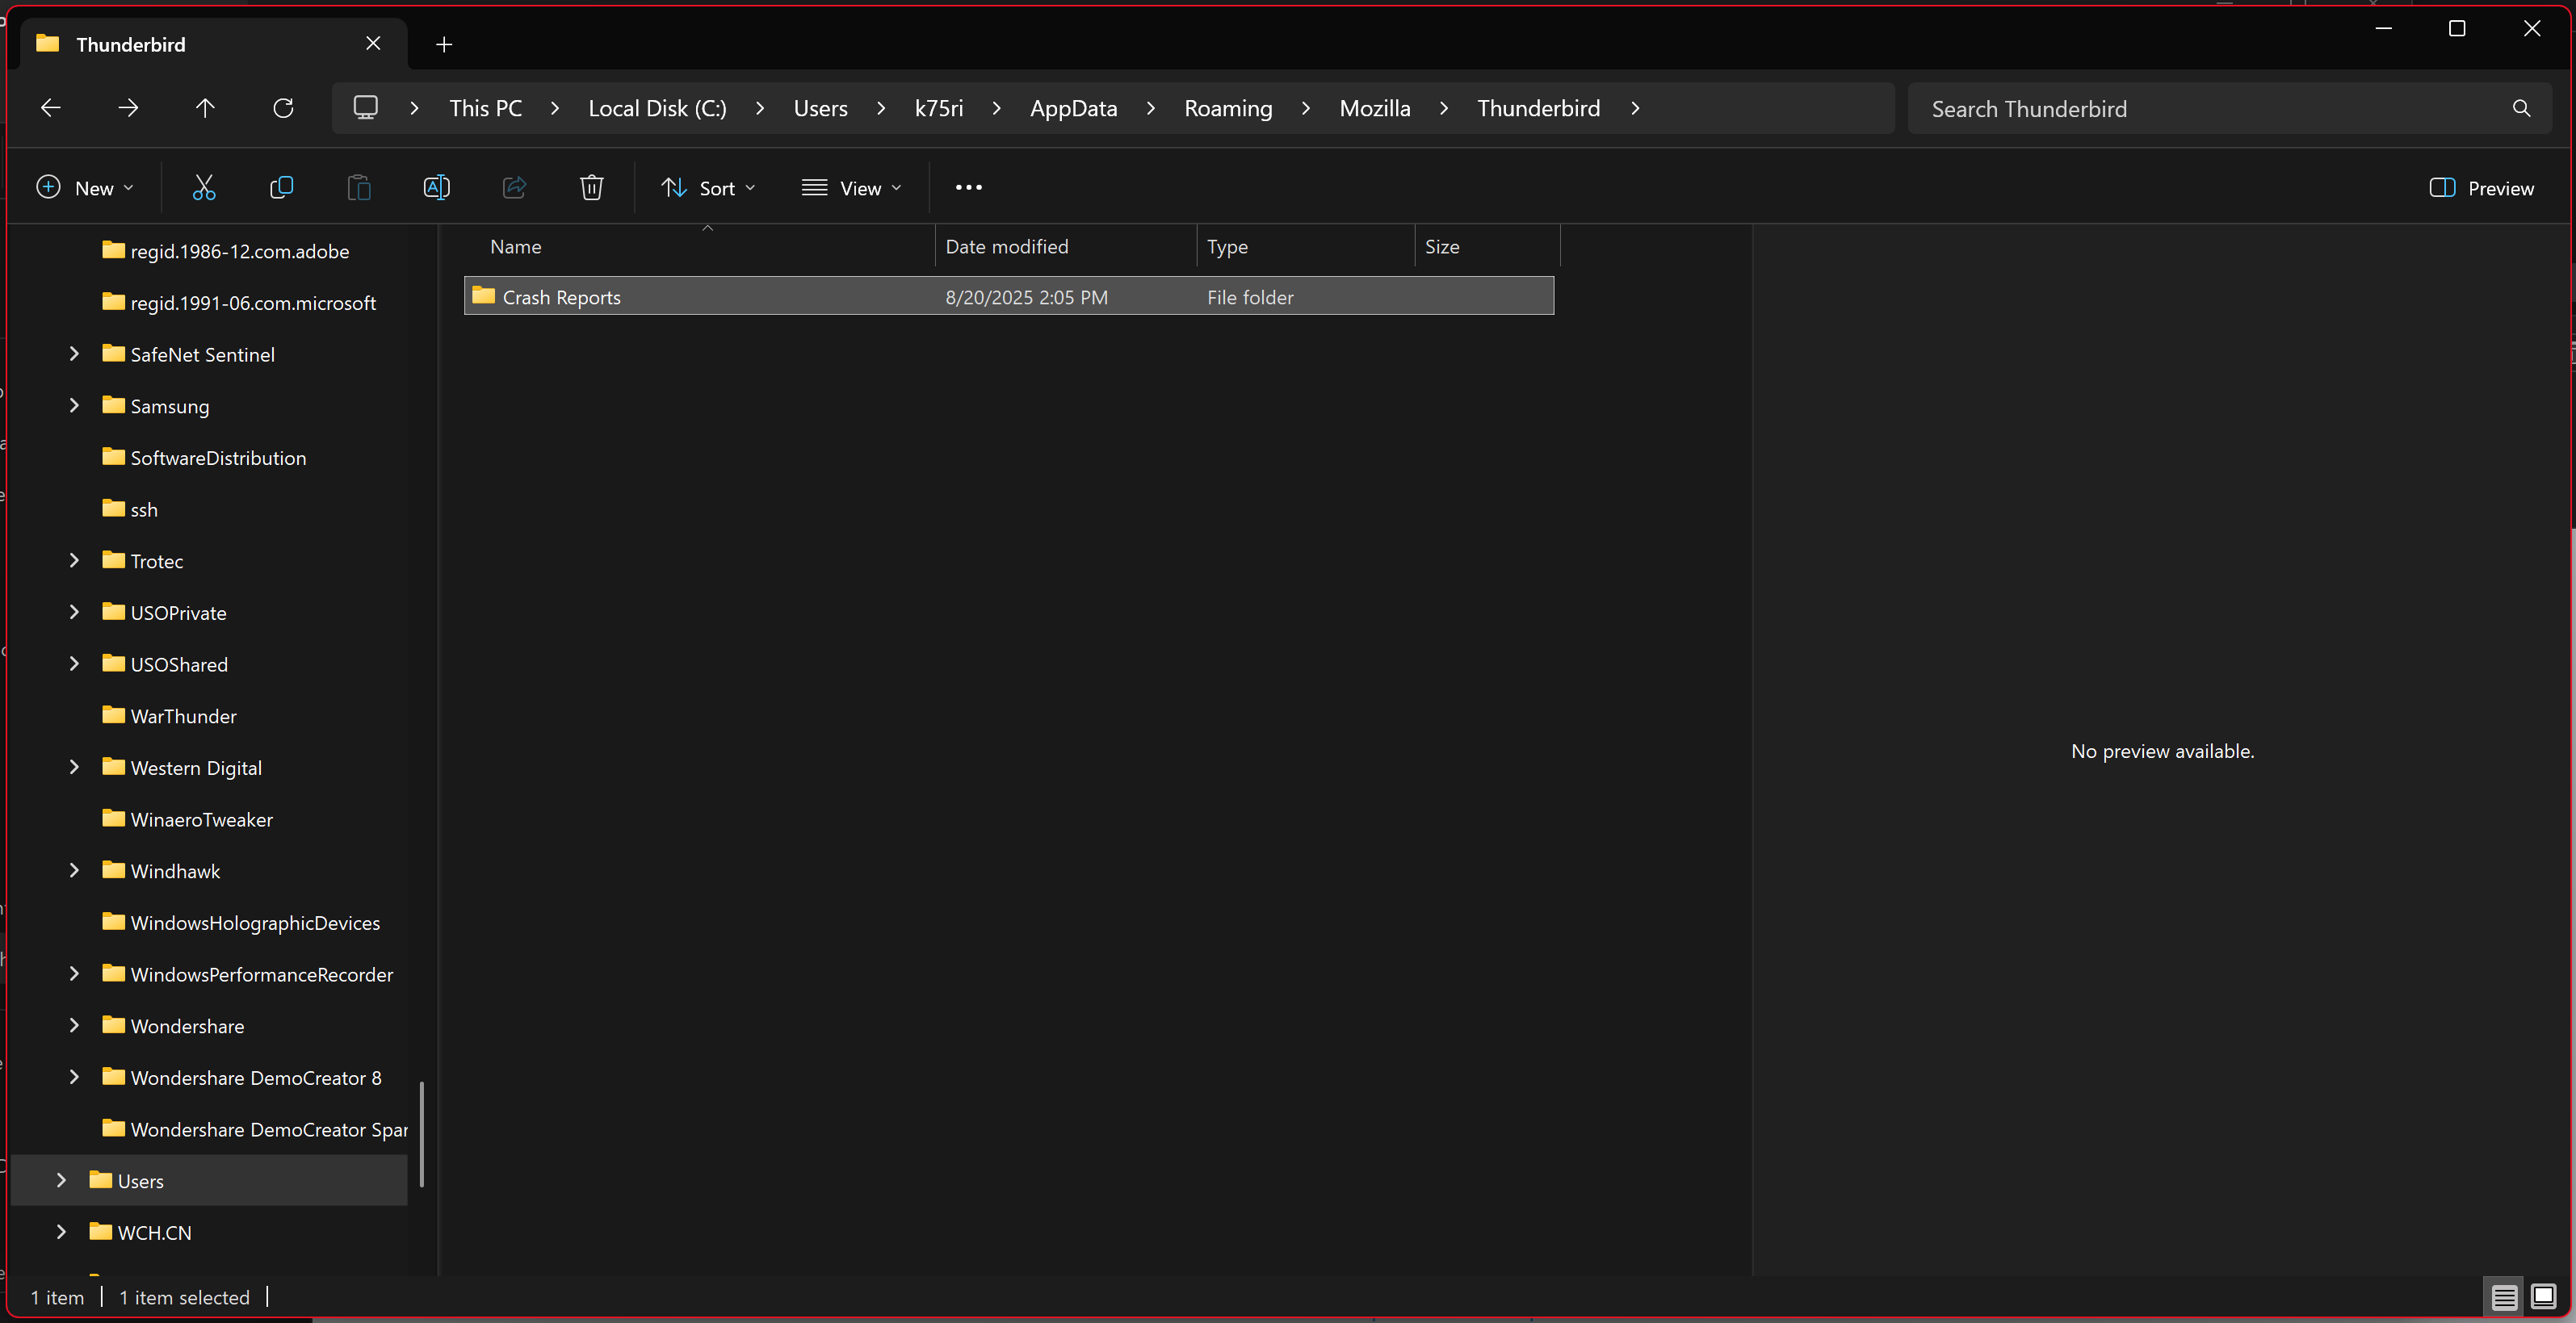Click the Delete trash icon
This screenshot has height=1323, width=2576.
coord(591,188)
